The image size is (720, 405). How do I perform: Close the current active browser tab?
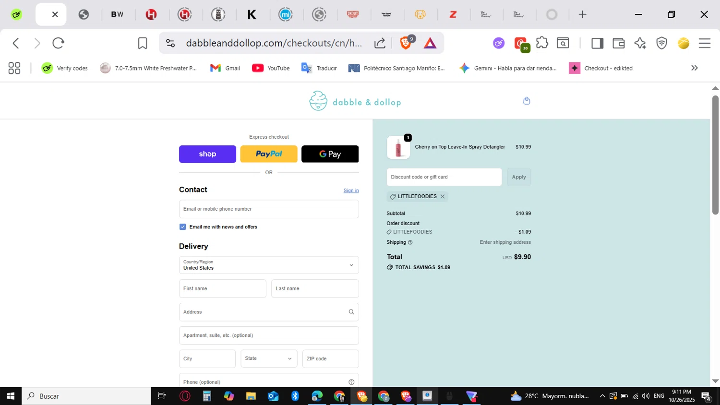(x=55, y=14)
